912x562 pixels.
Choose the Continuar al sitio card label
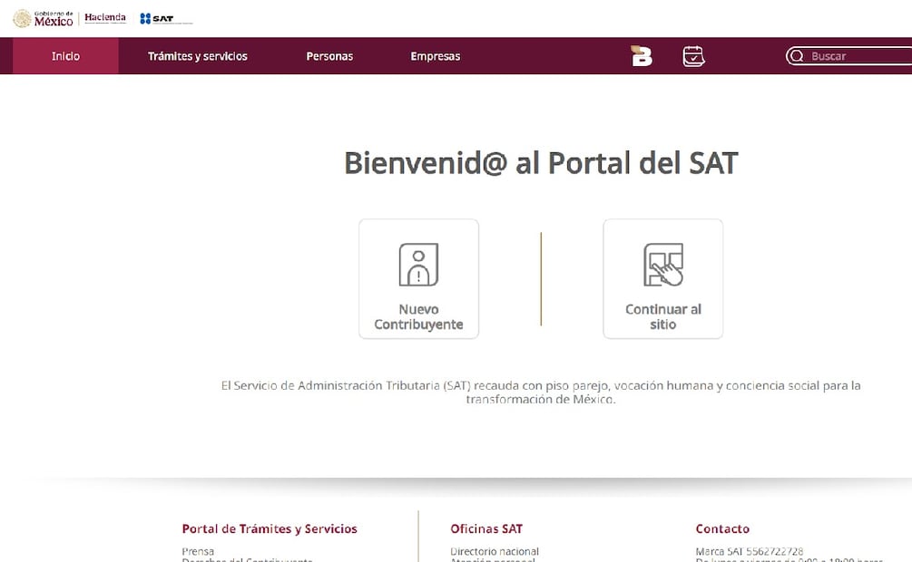663,316
